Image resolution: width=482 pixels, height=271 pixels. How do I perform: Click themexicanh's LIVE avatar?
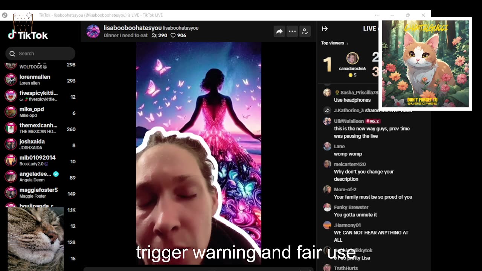[x=11, y=128]
